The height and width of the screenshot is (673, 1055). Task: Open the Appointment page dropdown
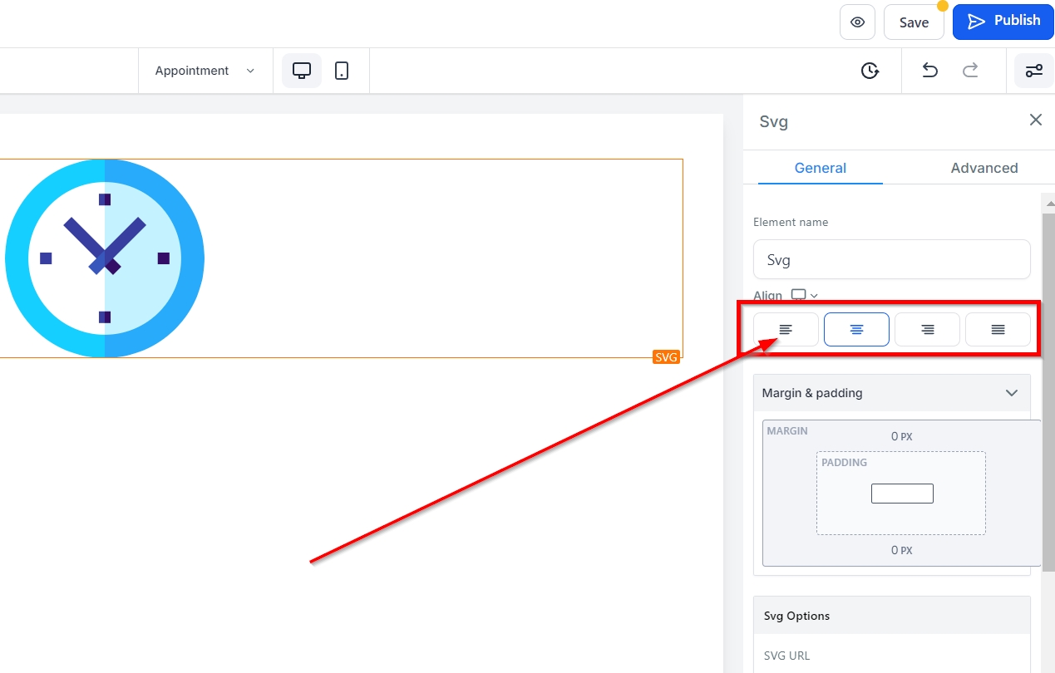[x=205, y=71]
